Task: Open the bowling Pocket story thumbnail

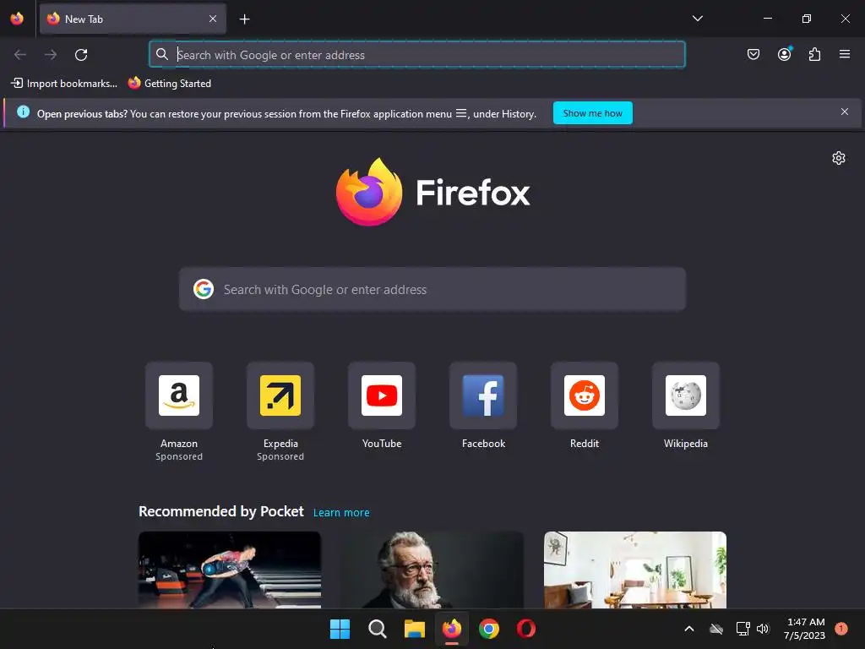Action: [230, 570]
